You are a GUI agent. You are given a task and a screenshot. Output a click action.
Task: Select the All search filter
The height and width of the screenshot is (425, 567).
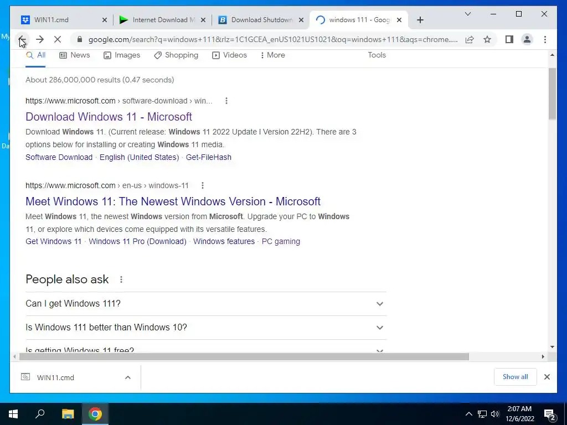[x=35, y=55]
